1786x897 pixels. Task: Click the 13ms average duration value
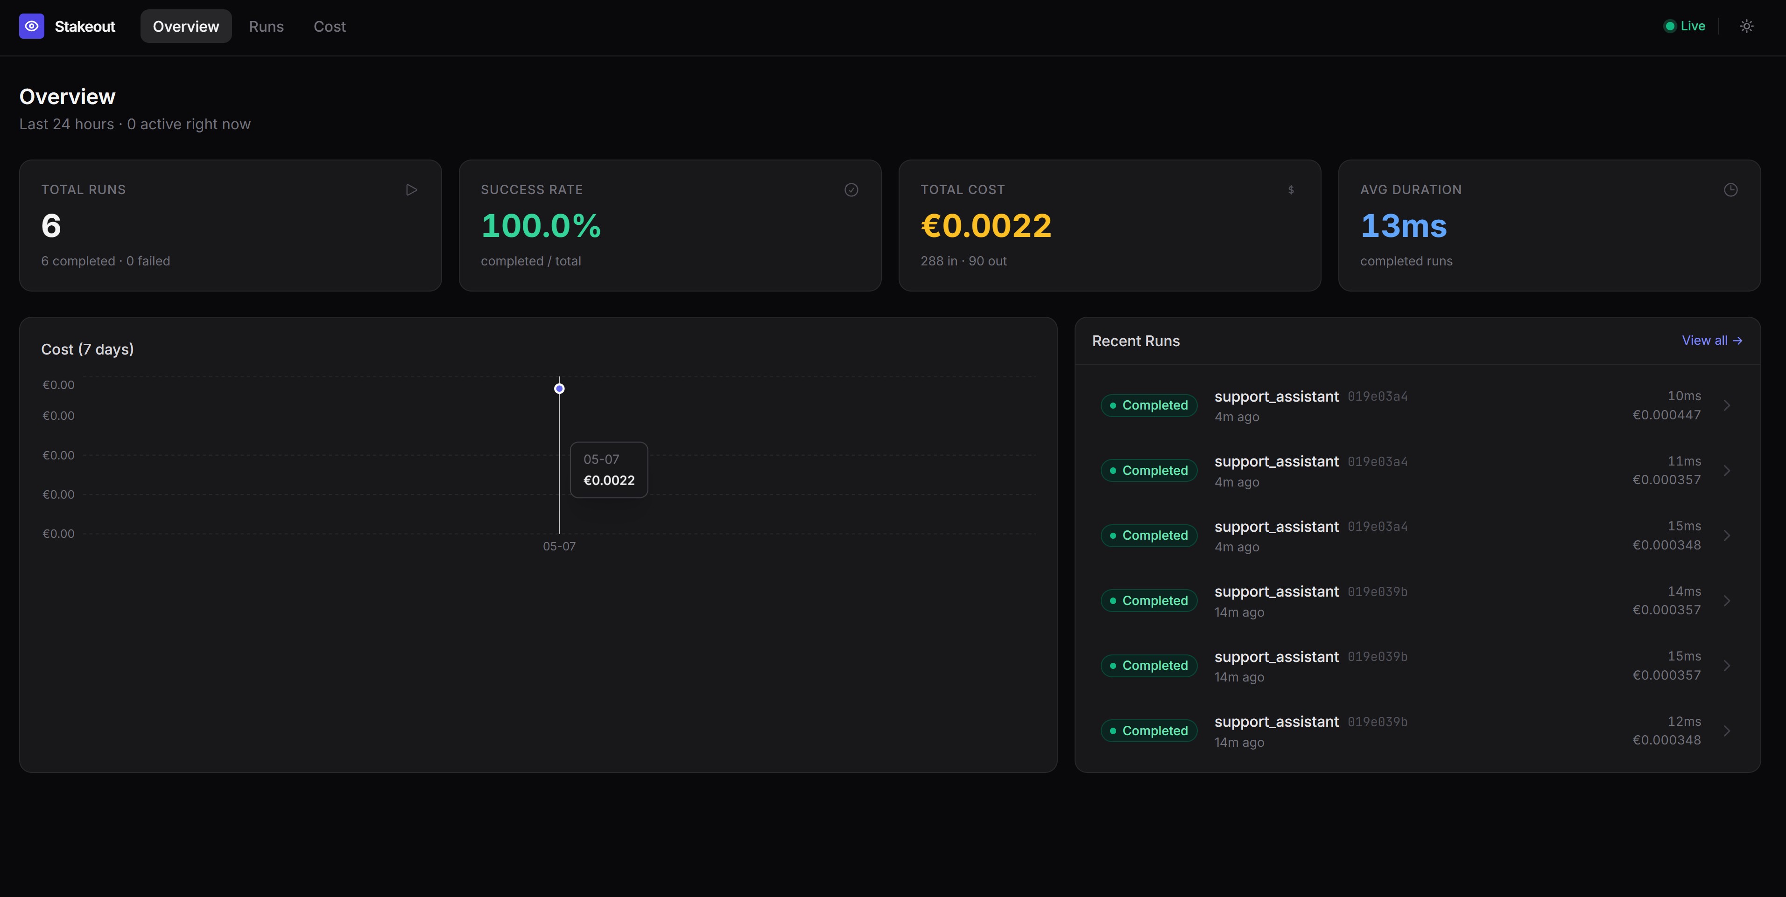click(1403, 226)
